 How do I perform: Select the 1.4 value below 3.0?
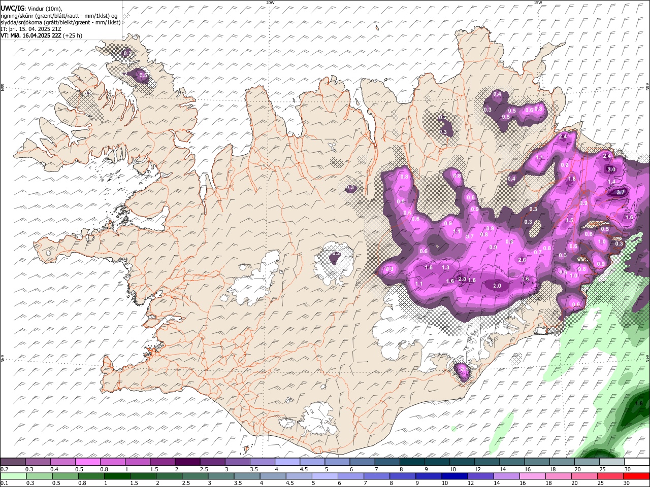click(x=611, y=182)
